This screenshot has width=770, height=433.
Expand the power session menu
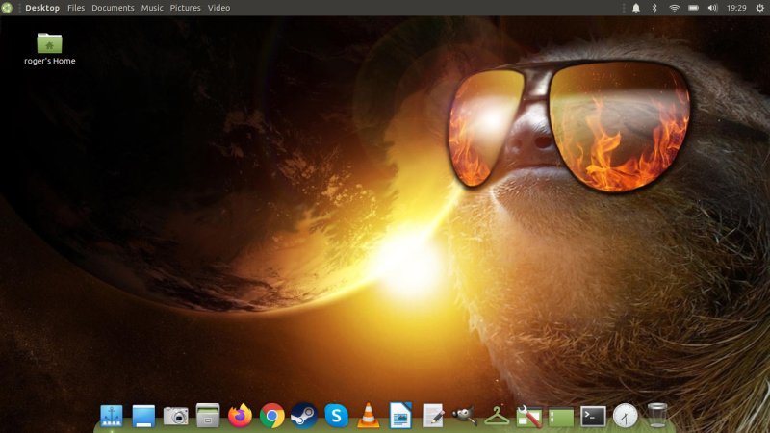(x=759, y=8)
